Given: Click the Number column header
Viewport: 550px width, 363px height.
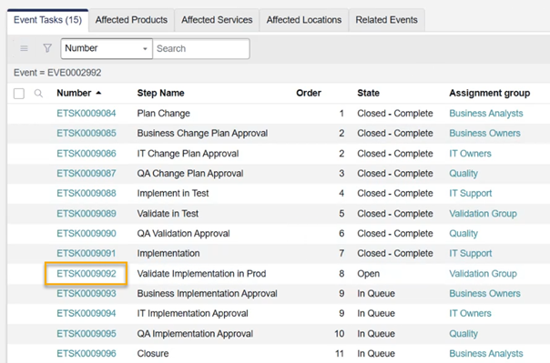Looking at the screenshot, I should click(74, 93).
